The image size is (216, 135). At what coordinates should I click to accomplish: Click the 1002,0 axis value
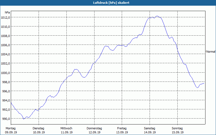click(5, 64)
